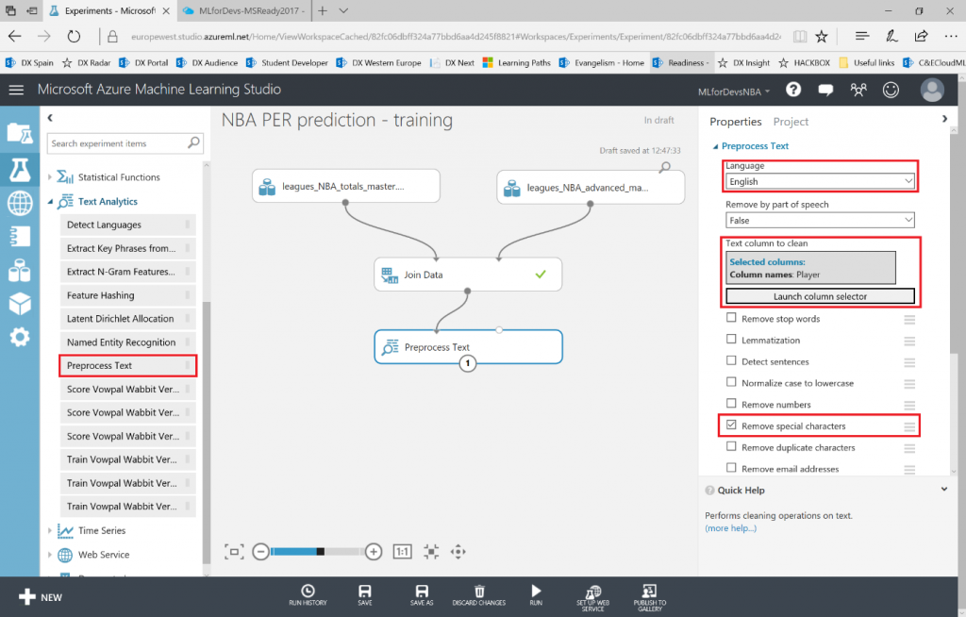Run the experiment with Run button
This screenshot has width=966, height=617.
pyautogui.click(x=536, y=595)
